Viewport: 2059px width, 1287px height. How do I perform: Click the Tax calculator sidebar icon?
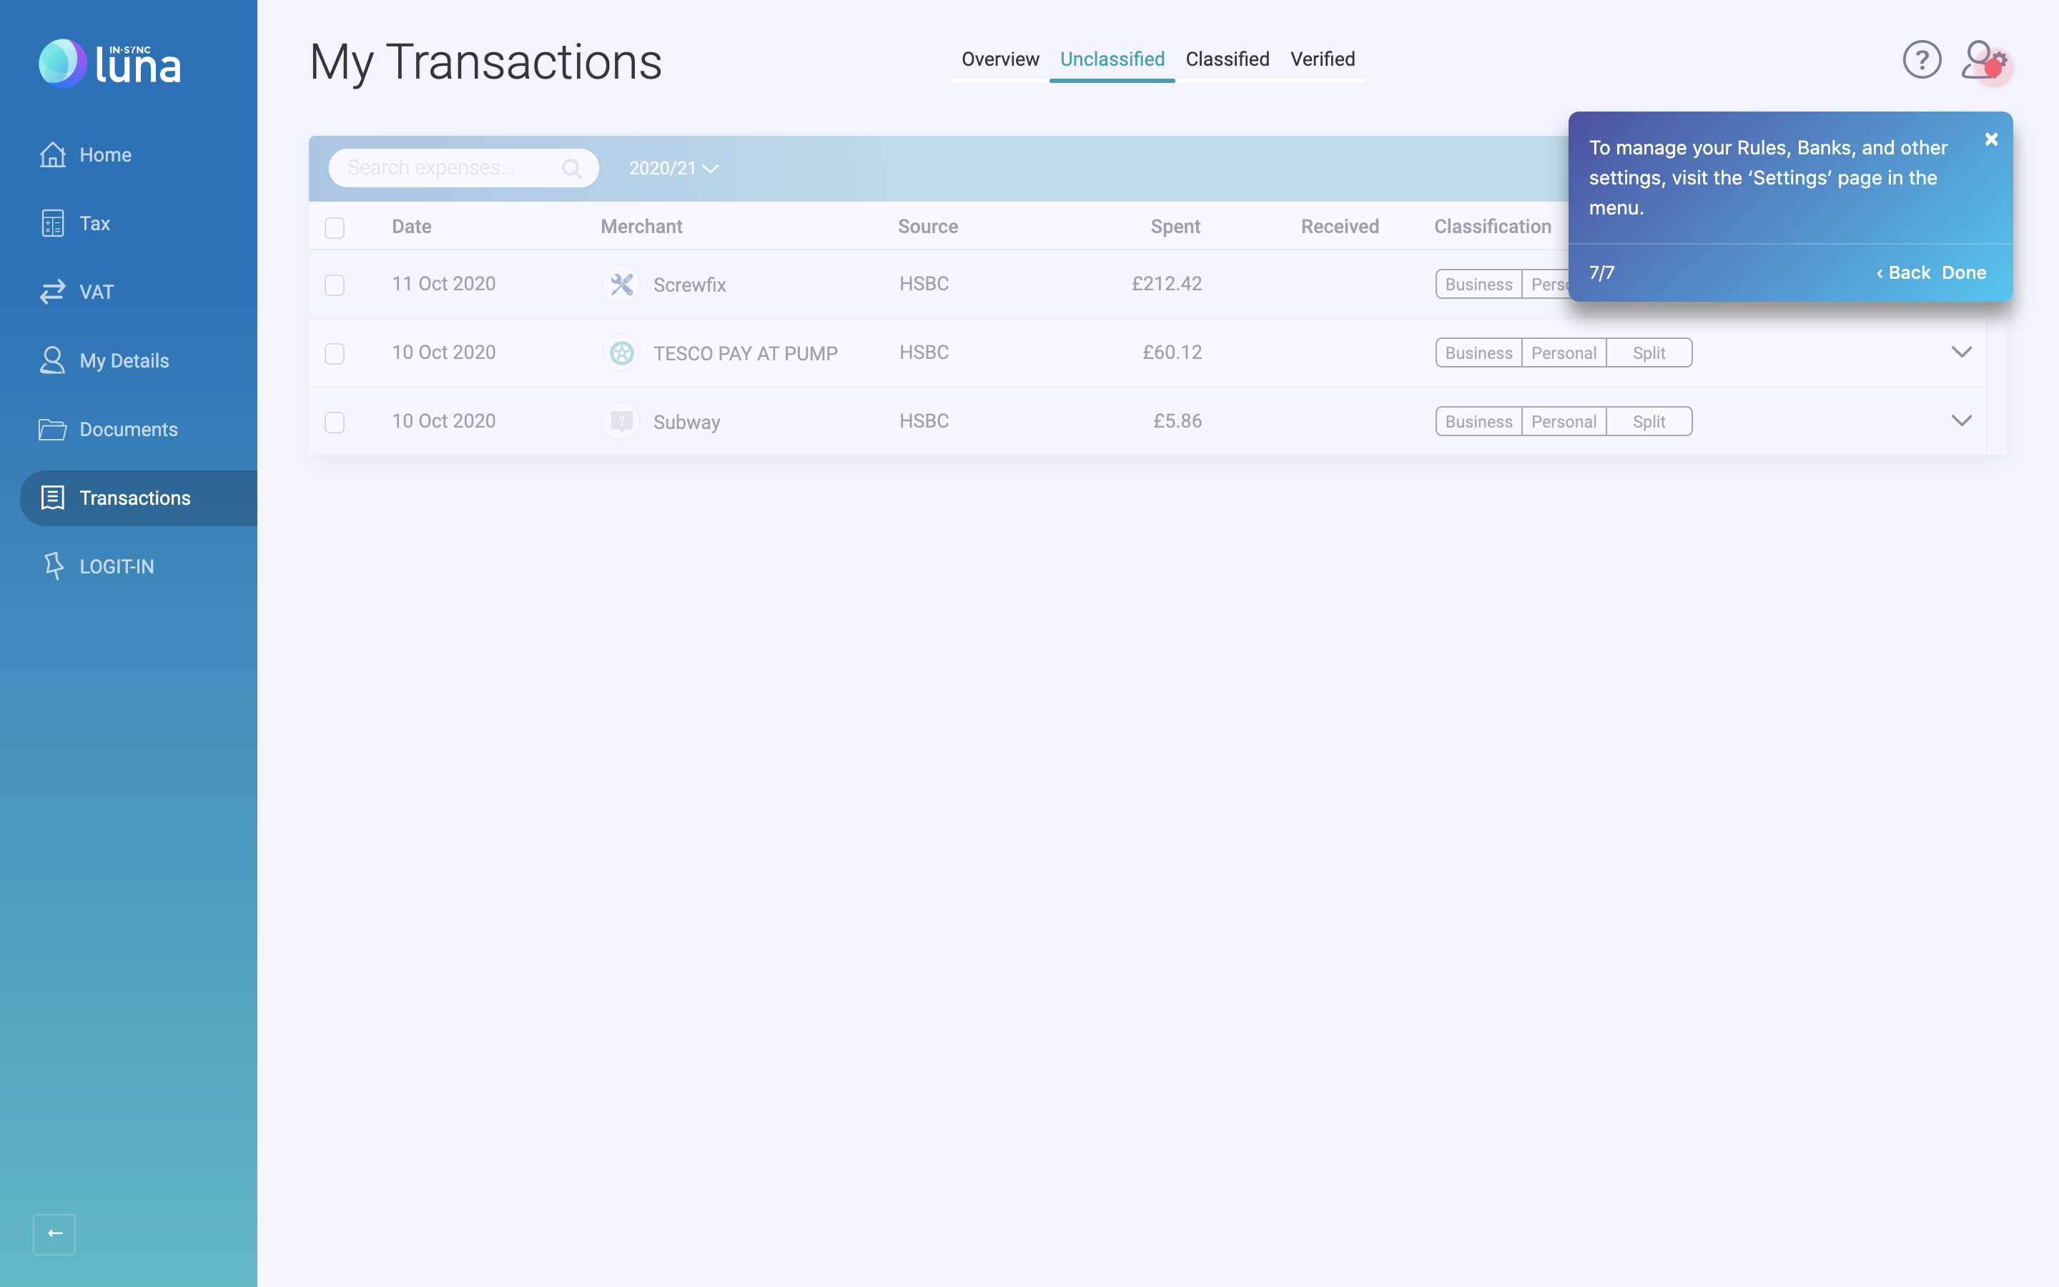(x=52, y=224)
